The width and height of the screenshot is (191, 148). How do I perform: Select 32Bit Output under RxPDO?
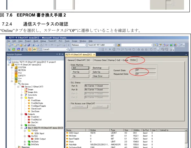40,139
